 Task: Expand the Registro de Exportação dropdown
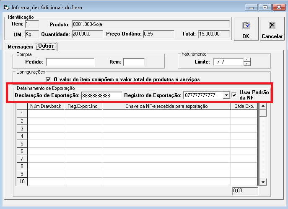pyautogui.click(x=226, y=95)
